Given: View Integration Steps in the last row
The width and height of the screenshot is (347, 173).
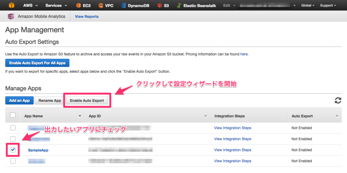Looking at the screenshot, I should pos(232,161).
